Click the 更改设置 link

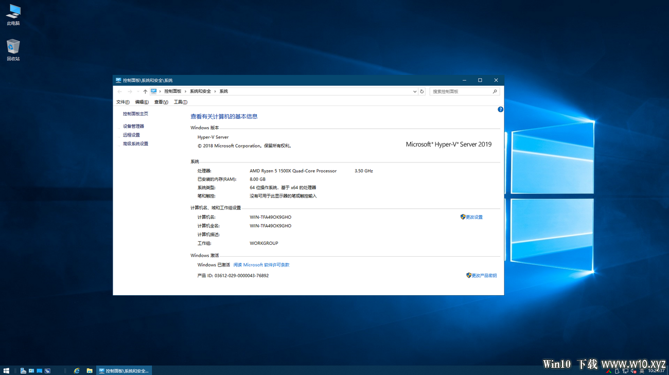474,217
